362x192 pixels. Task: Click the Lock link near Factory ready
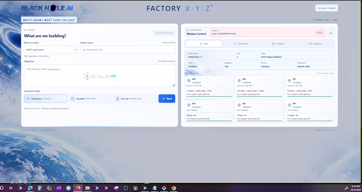[x=334, y=20]
